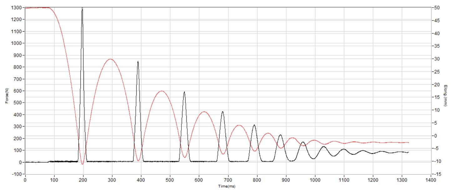The image size is (452, 190).
Task: Select the red curve's rebound peak near 295 ms
Action: [x=110, y=59]
